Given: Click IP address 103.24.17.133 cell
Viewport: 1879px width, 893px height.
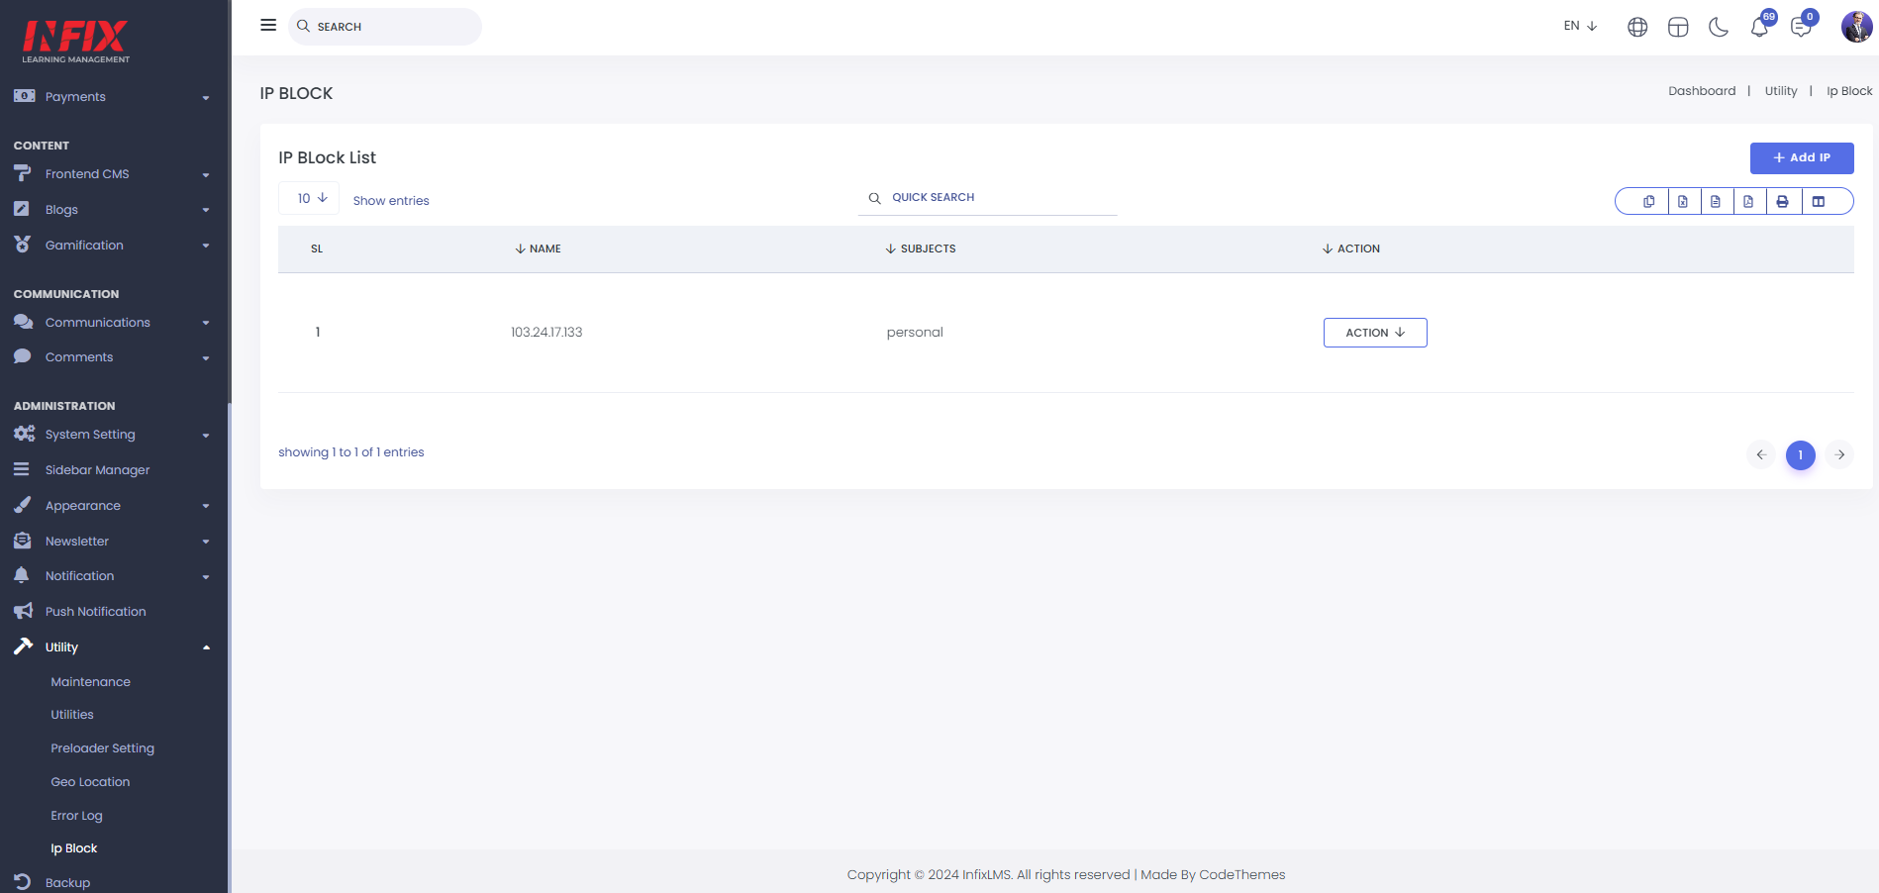Looking at the screenshot, I should click(x=546, y=332).
